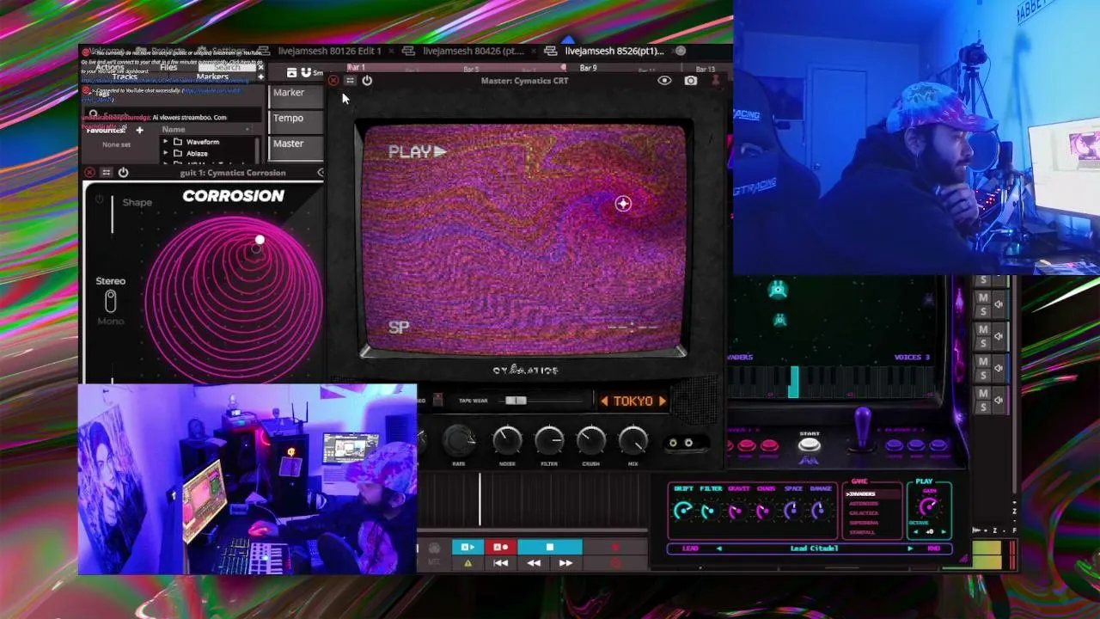The width and height of the screenshot is (1100, 619).
Task: Select previous lead preset left arrow
Action: pos(719,549)
